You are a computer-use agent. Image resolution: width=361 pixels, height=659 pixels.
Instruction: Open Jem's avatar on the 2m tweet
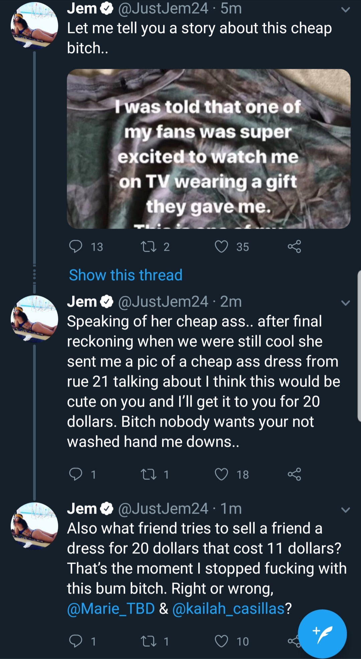[x=34, y=319]
